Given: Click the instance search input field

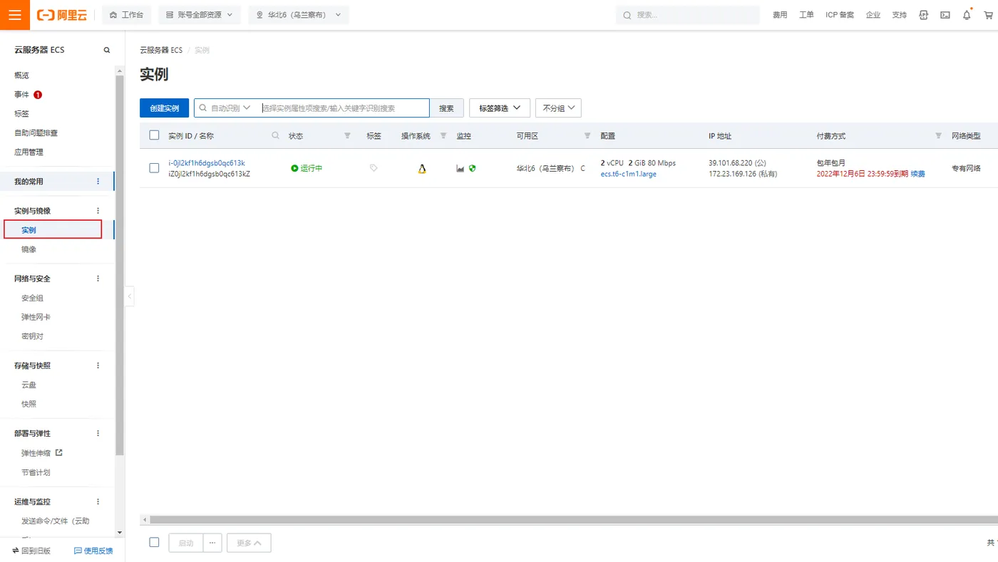Looking at the screenshot, I should coord(344,108).
